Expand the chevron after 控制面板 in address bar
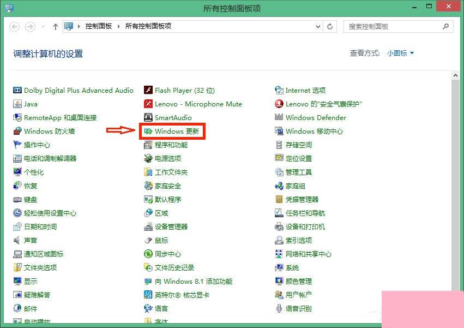 pyautogui.click(x=119, y=26)
